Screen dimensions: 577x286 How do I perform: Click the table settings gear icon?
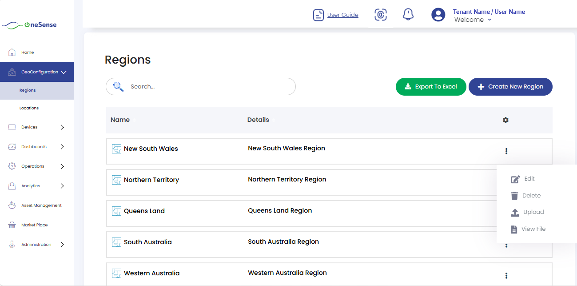click(x=505, y=120)
